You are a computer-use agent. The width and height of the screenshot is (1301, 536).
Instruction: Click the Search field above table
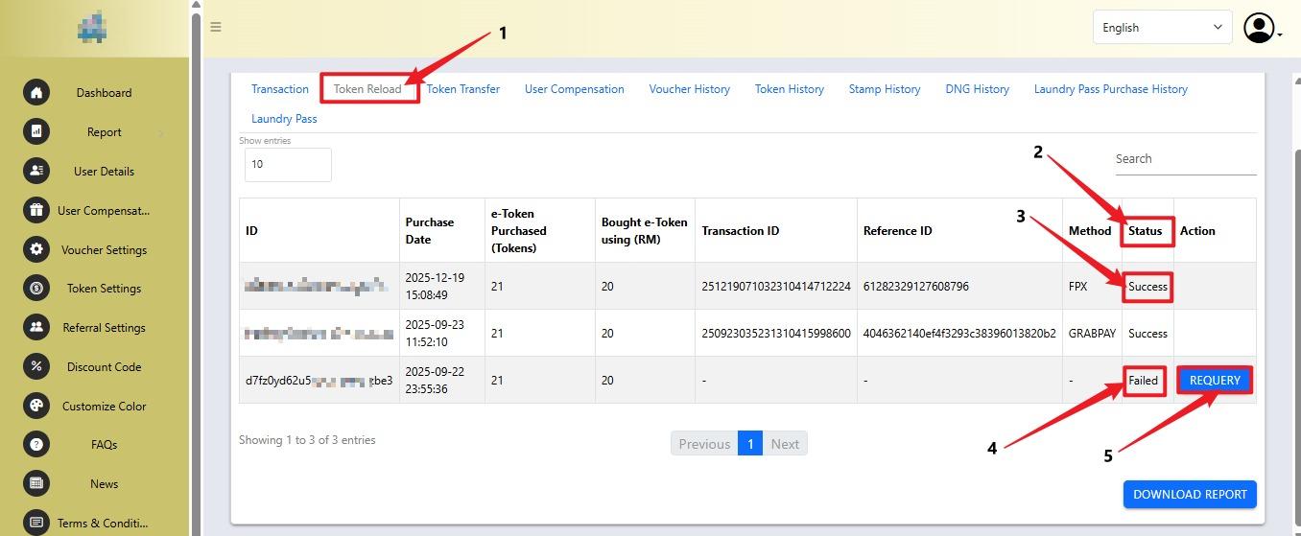[x=1185, y=159]
